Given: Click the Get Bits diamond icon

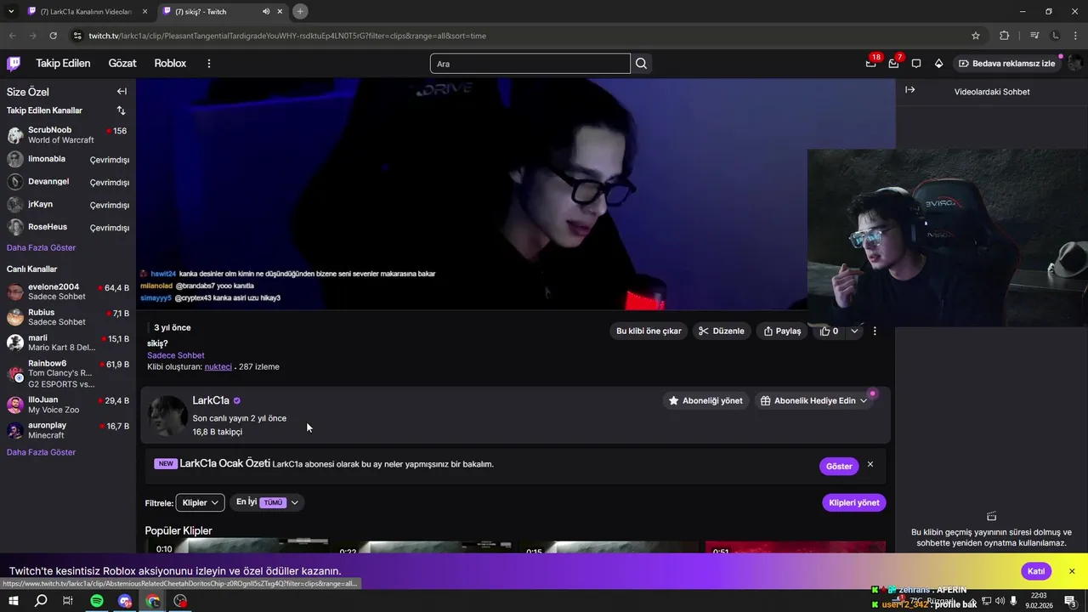Looking at the screenshot, I should (x=938, y=64).
